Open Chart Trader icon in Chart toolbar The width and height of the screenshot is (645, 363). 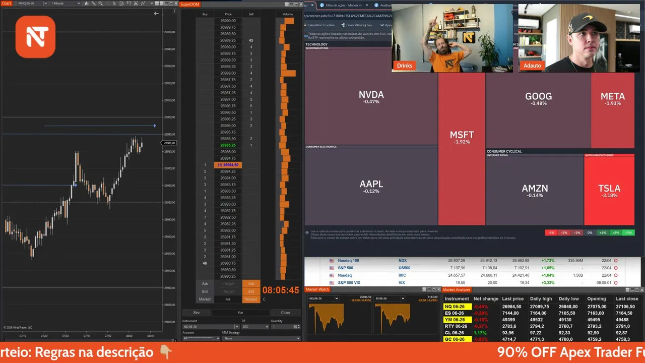129,4
